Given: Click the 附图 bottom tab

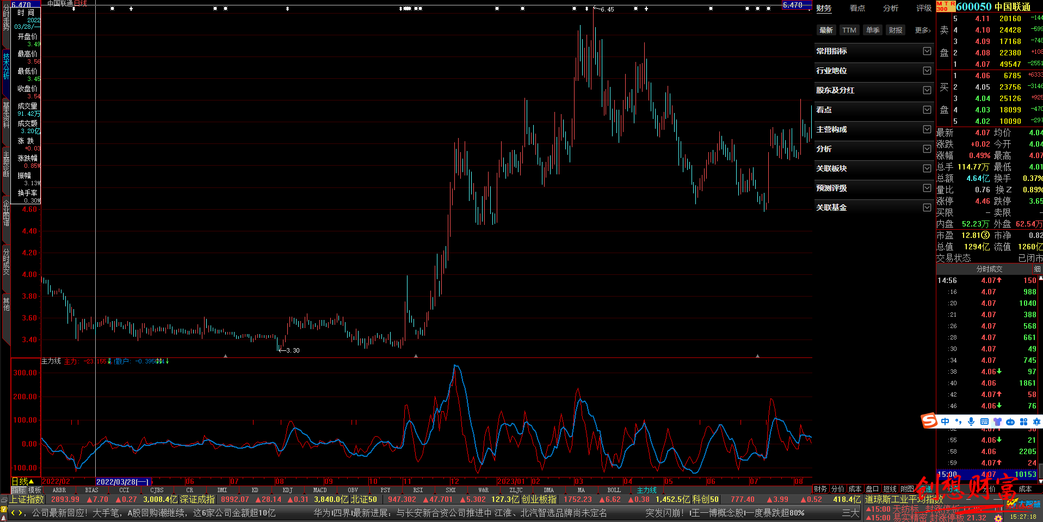Looking at the screenshot, I should (x=907, y=489).
